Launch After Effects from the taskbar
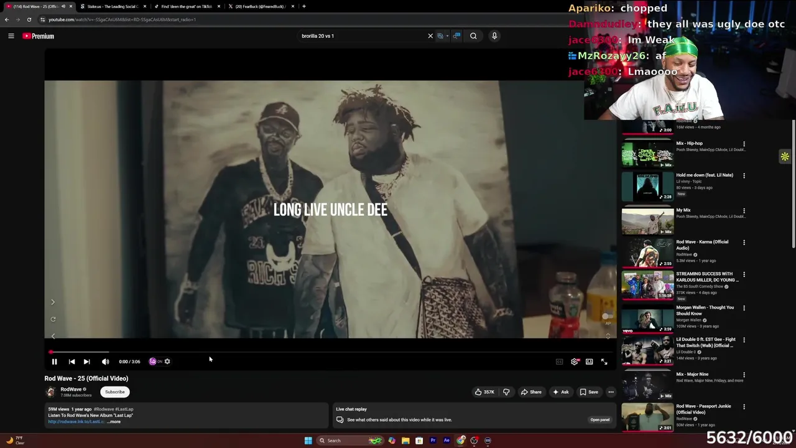The image size is (796, 448). (x=447, y=441)
